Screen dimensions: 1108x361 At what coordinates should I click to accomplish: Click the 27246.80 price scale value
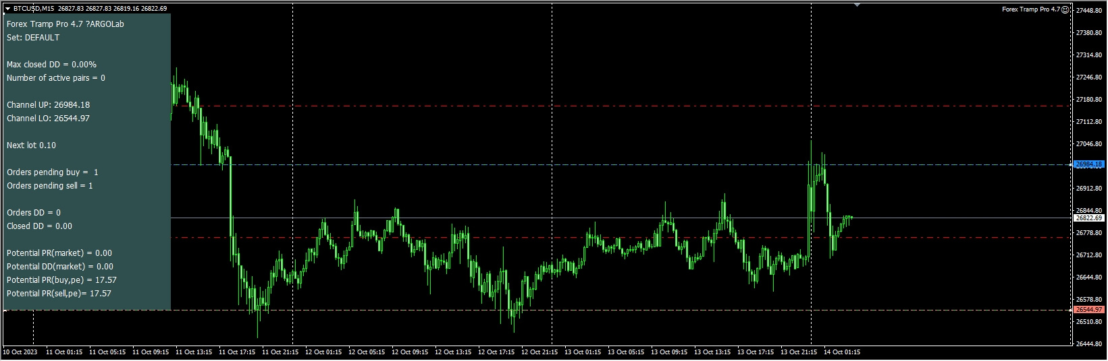(x=1090, y=77)
